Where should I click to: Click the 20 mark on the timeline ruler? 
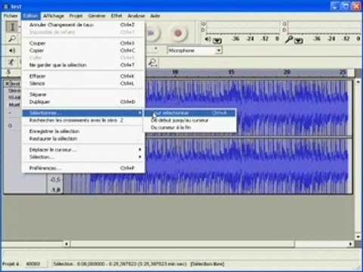287,72
